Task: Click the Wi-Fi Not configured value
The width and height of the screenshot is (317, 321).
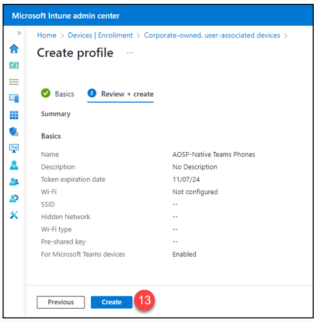Action: click(195, 192)
